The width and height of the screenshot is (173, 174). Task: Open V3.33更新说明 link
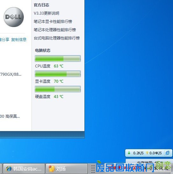(47, 13)
